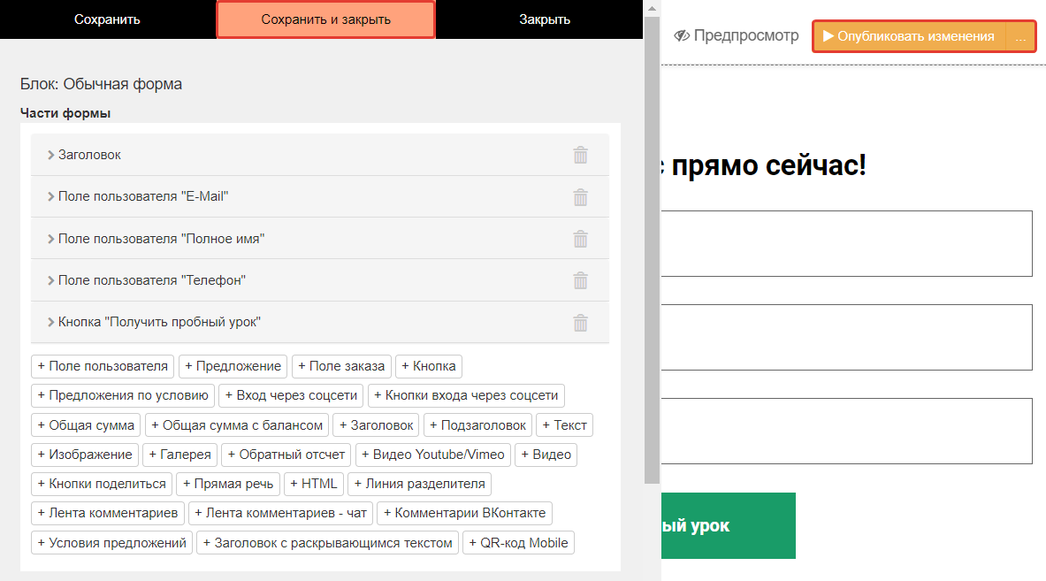Add a "+ QR-код Mobile" element
The image size is (1046, 581).
tap(518, 542)
